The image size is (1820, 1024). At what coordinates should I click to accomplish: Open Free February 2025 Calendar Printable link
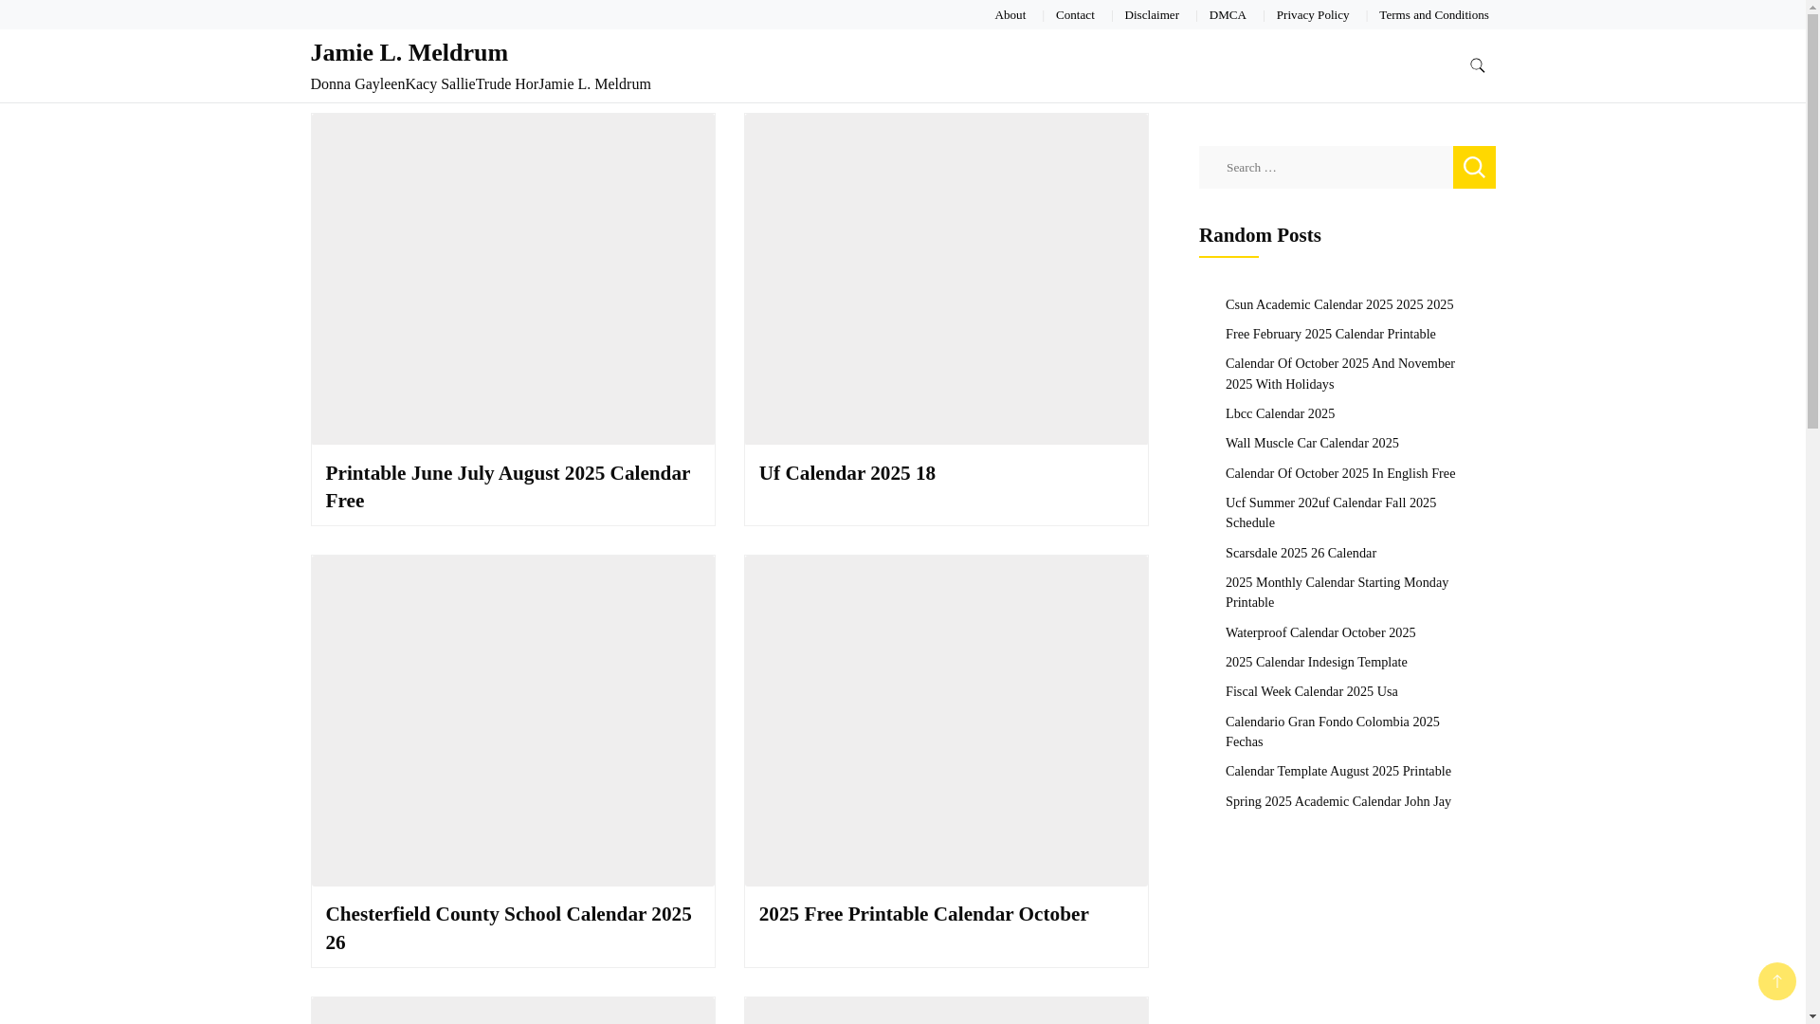[x=1330, y=334]
